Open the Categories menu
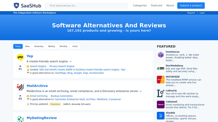Image resolution: width=218 pixels, height=122 pixels. [x=140, y=5]
